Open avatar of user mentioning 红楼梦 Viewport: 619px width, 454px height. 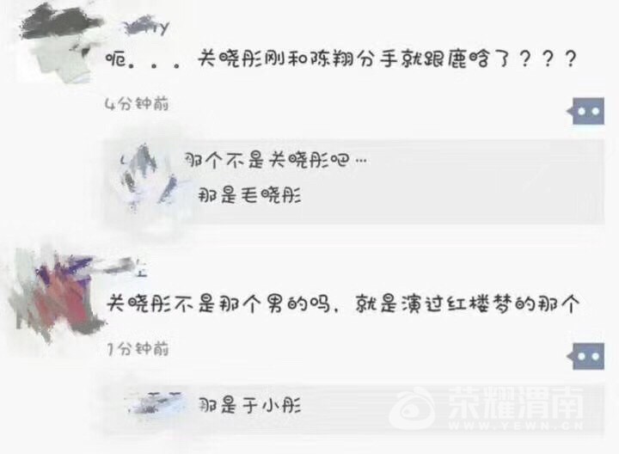click(x=53, y=294)
